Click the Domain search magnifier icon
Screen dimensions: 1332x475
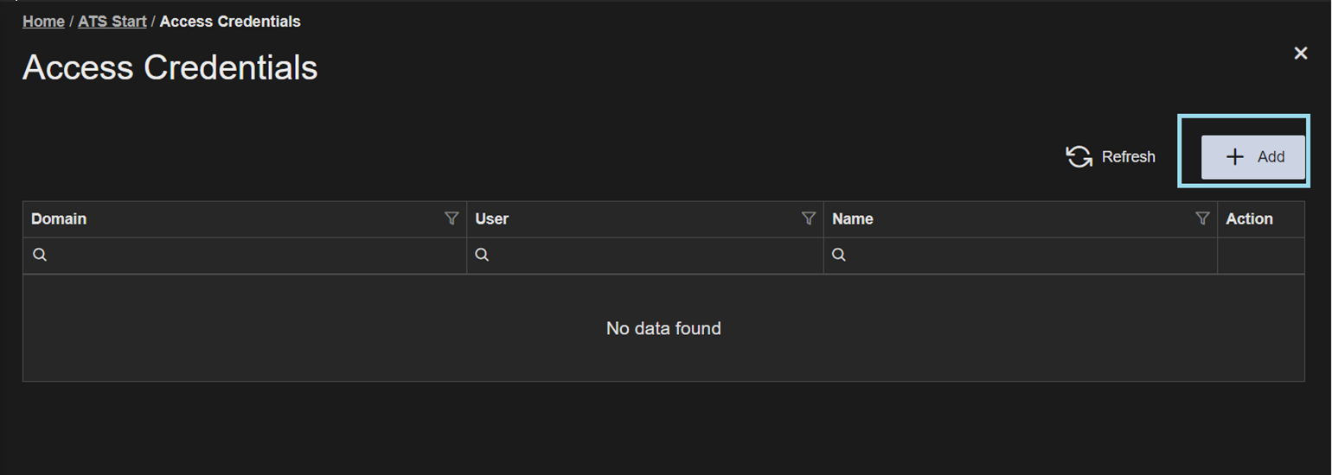point(39,255)
